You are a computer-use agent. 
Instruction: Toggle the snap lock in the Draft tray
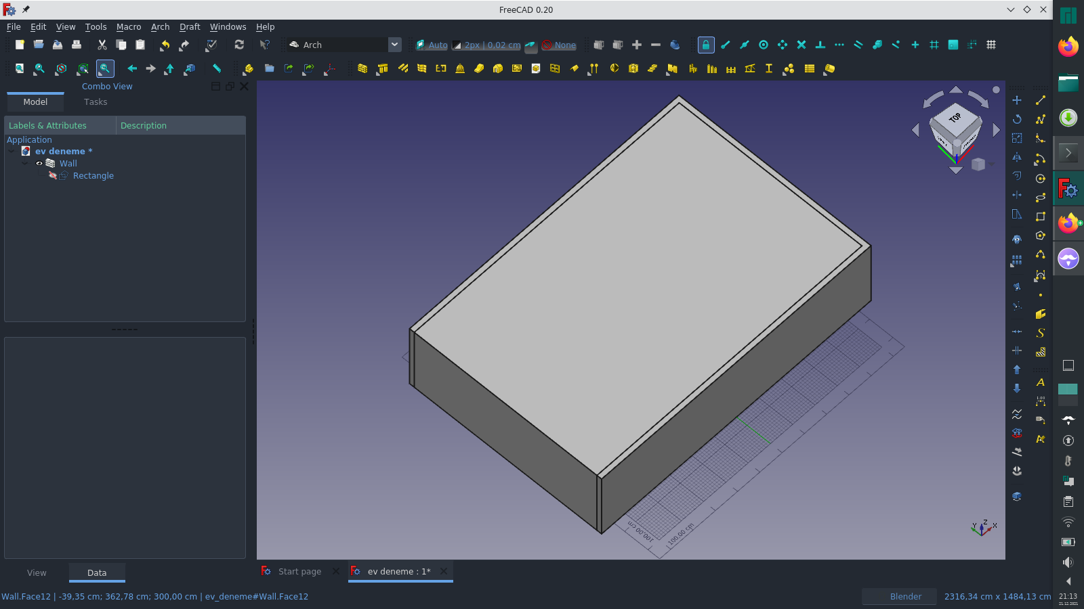click(x=706, y=45)
